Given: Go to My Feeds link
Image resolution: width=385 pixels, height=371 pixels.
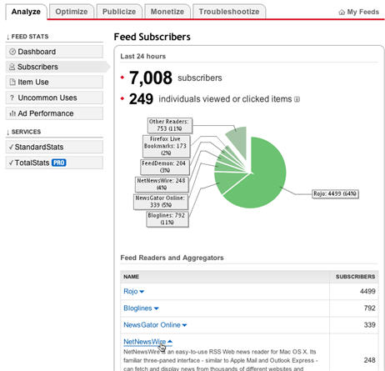Looking at the screenshot, I should [359, 12].
